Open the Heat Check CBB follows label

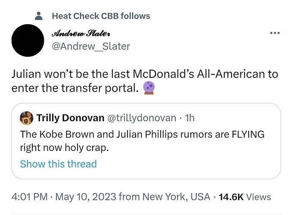point(101,16)
